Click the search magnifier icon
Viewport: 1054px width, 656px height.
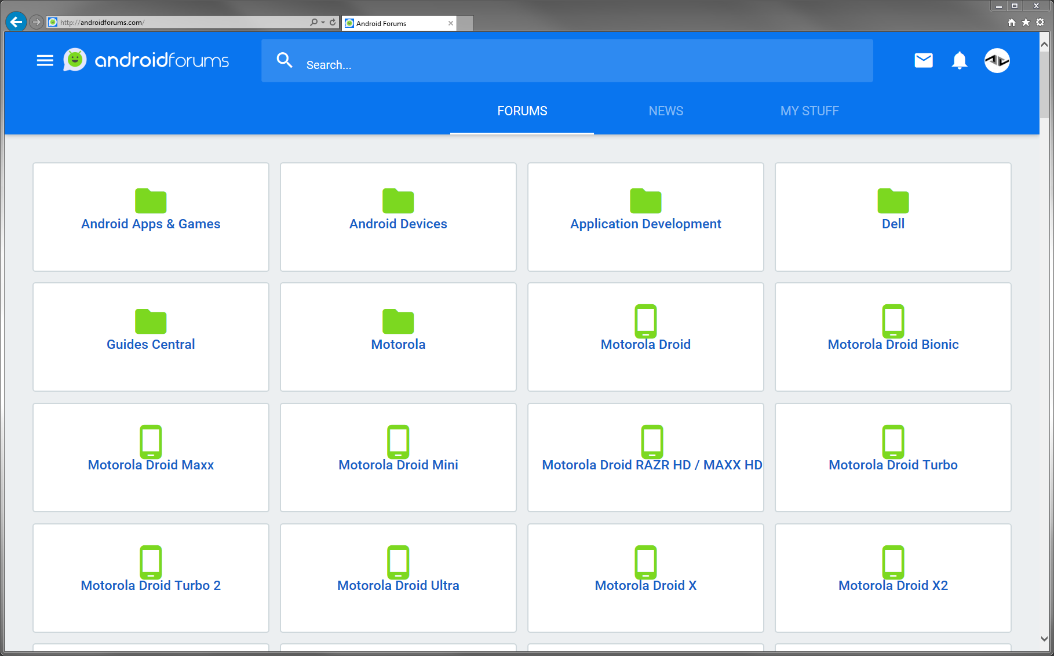pyautogui.click(x=285, y=60)
